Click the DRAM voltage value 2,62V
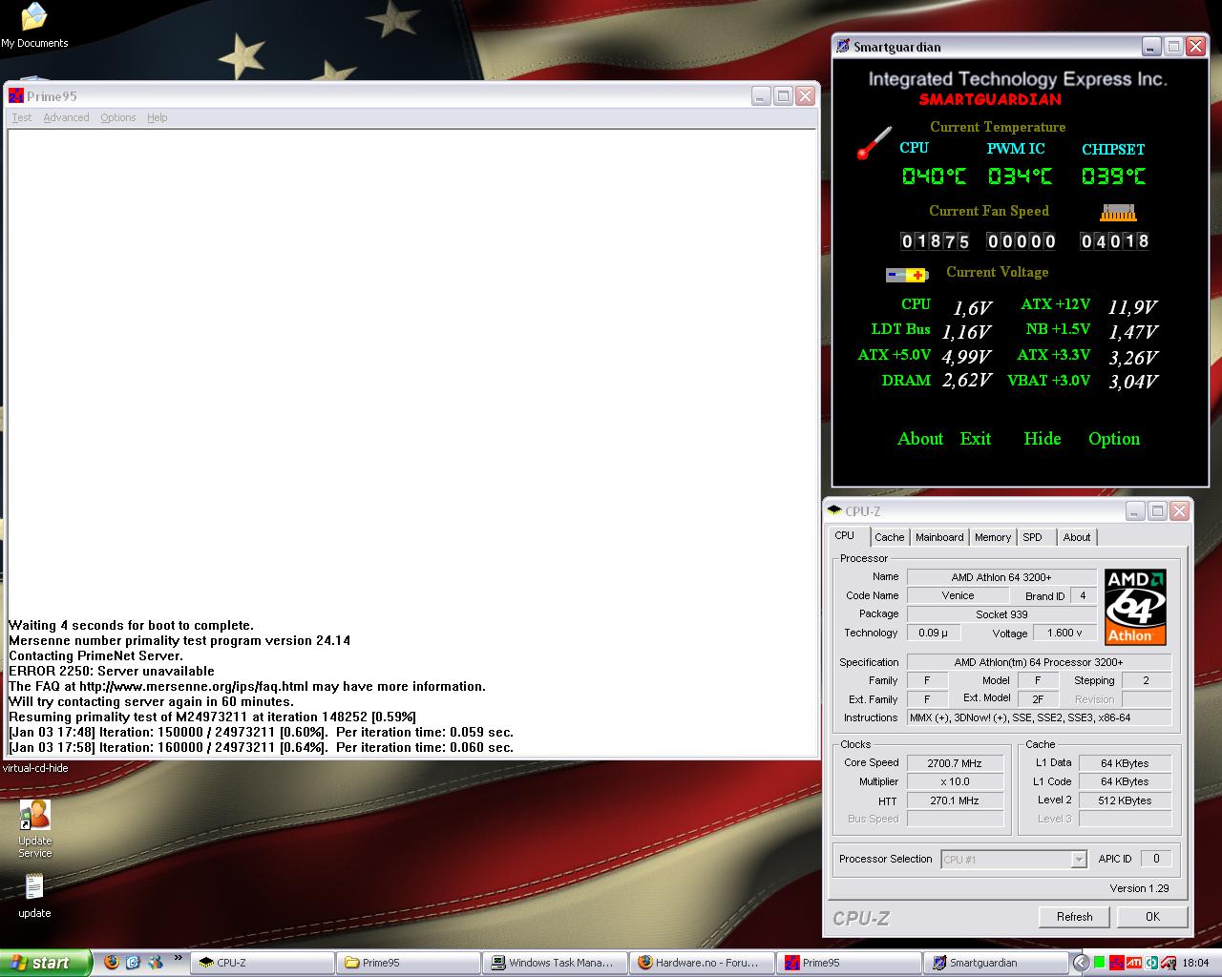The image size is (1222, 977). click(x=966, y=380)
